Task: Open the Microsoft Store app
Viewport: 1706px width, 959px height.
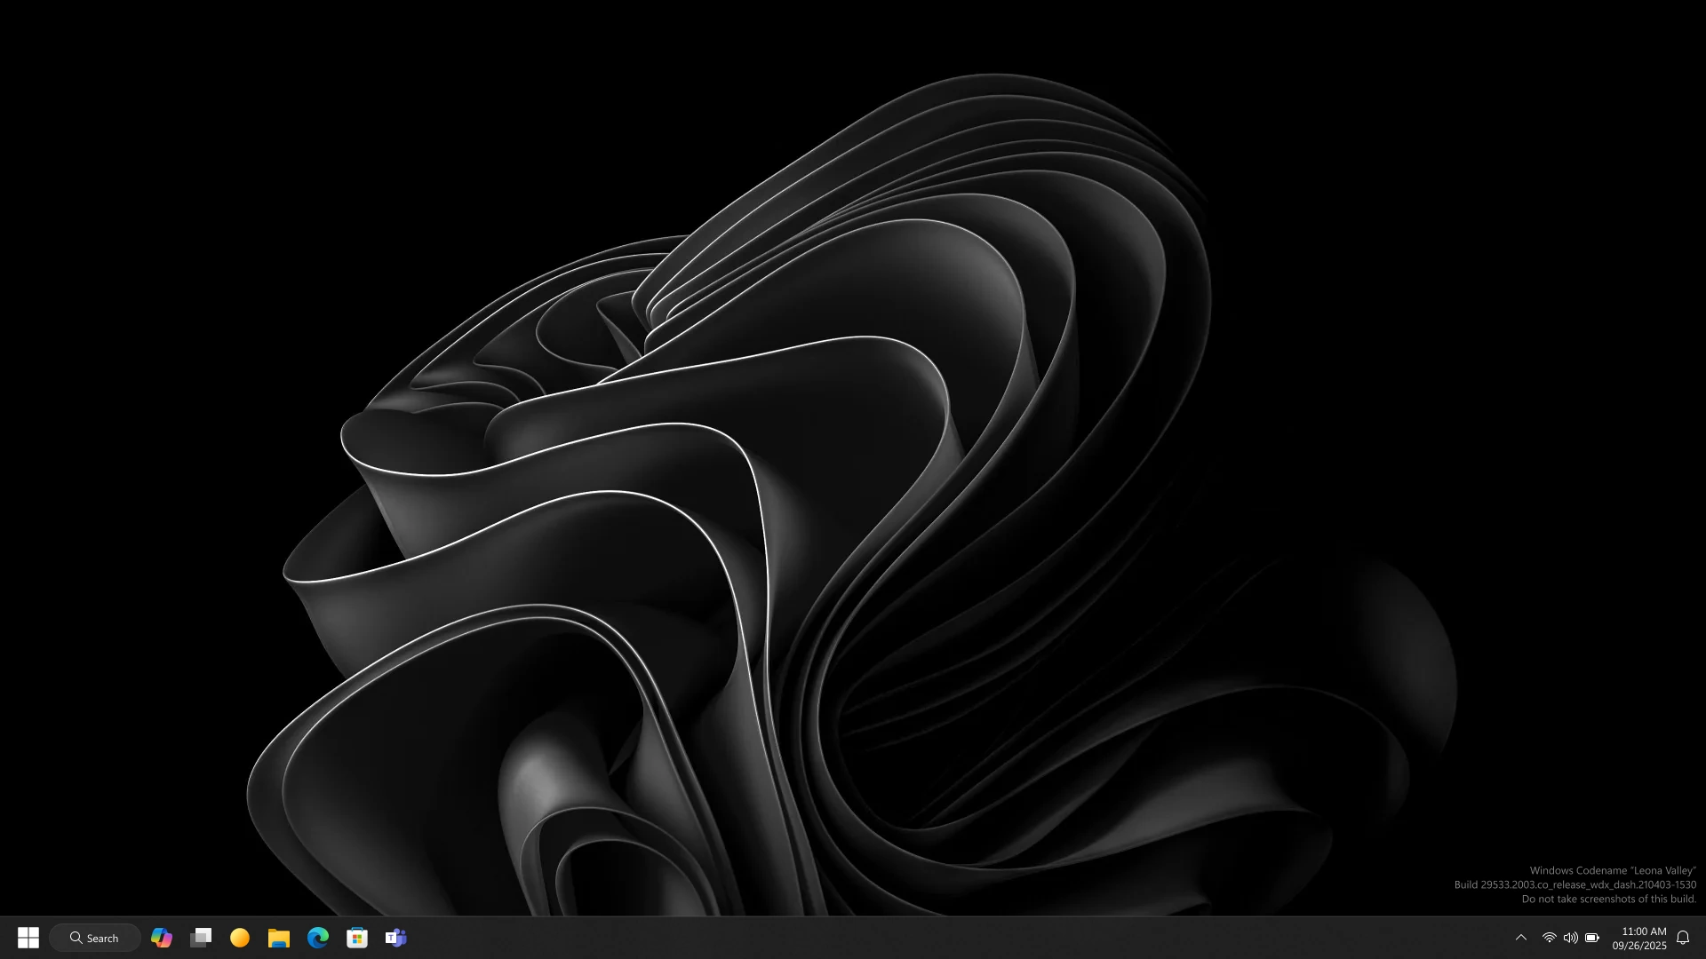Action: [x=357, y=938]
